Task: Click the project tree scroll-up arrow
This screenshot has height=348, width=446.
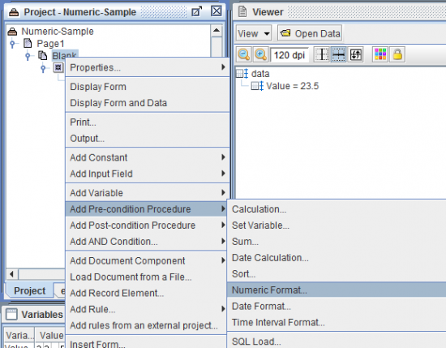Action: 217,31
